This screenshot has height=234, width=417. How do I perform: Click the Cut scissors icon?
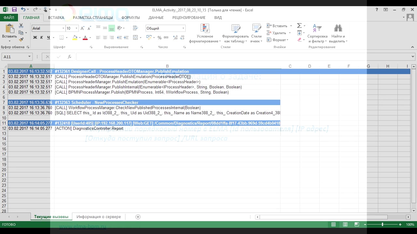21,26
